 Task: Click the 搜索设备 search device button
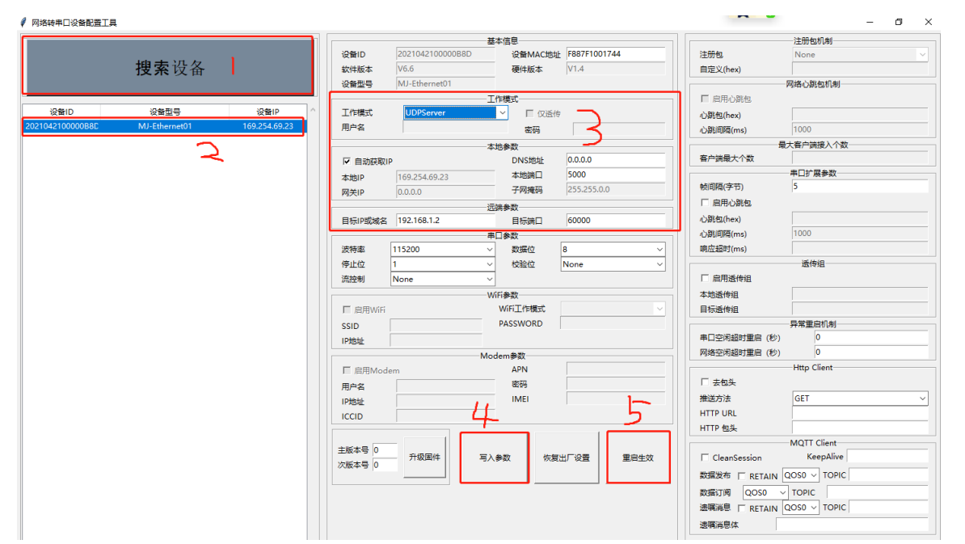tap(168, 67)
